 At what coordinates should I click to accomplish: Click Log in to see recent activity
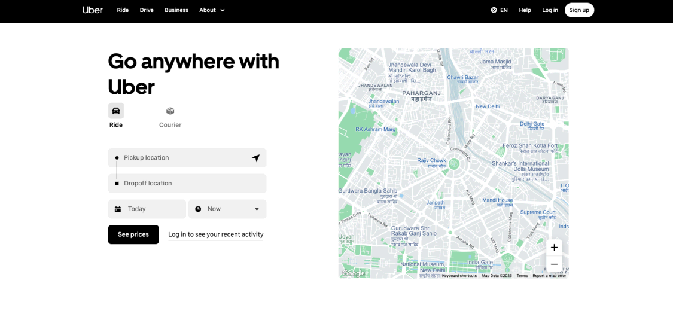215,234
